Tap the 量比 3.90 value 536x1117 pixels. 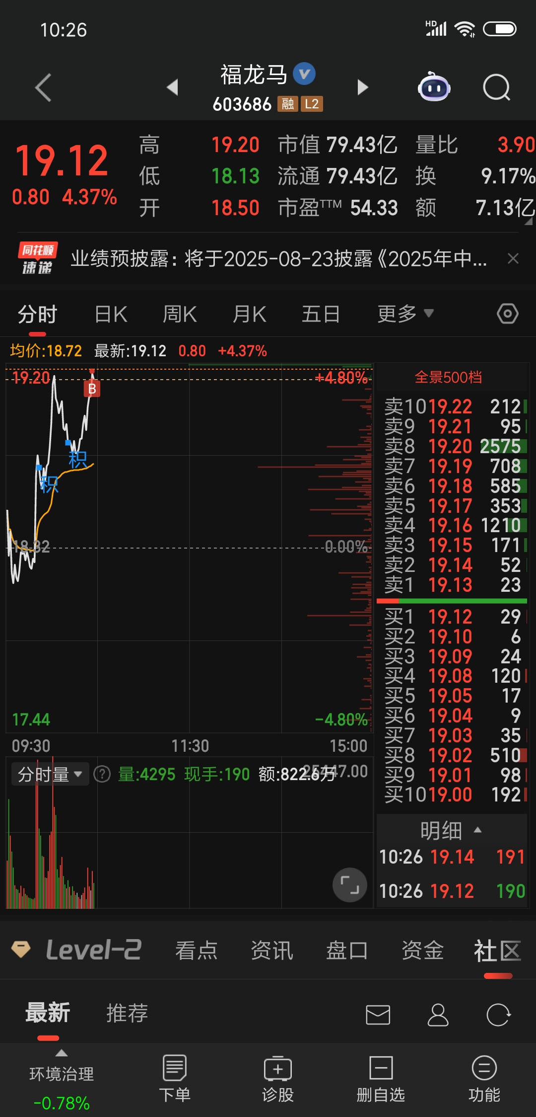tap(475, 145)
